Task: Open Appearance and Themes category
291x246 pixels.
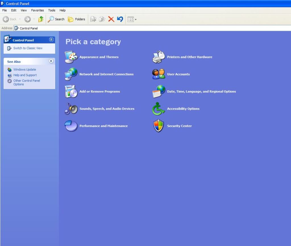Action: [99, 57]
